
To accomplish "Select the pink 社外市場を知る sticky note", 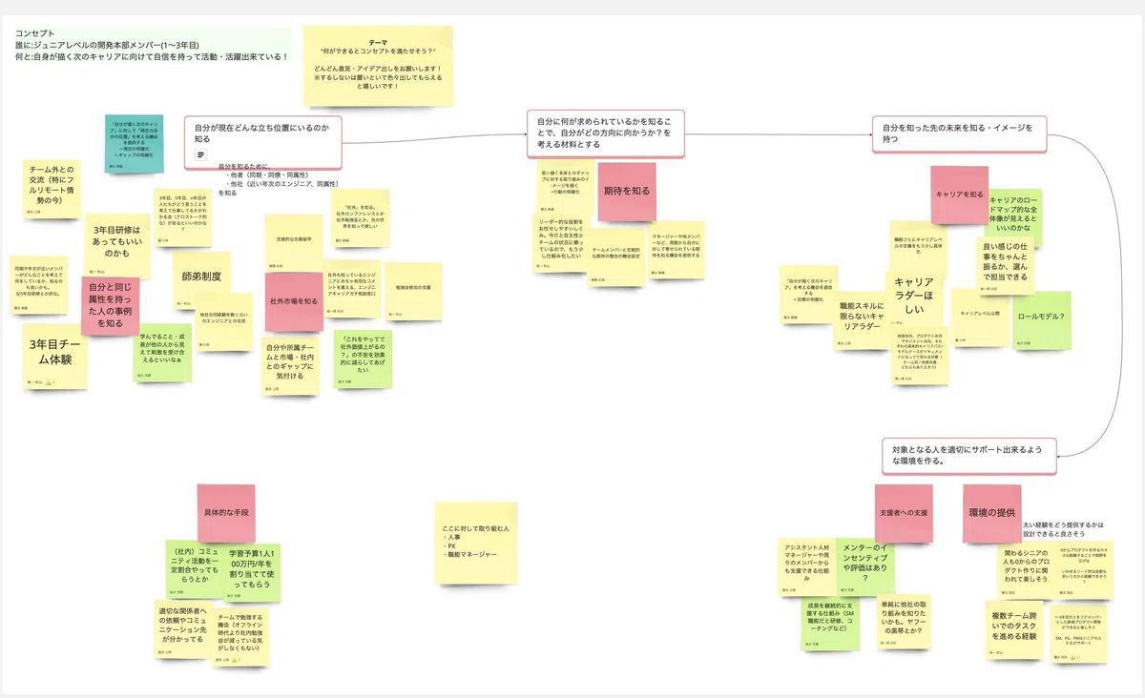I will pos(295,301).
